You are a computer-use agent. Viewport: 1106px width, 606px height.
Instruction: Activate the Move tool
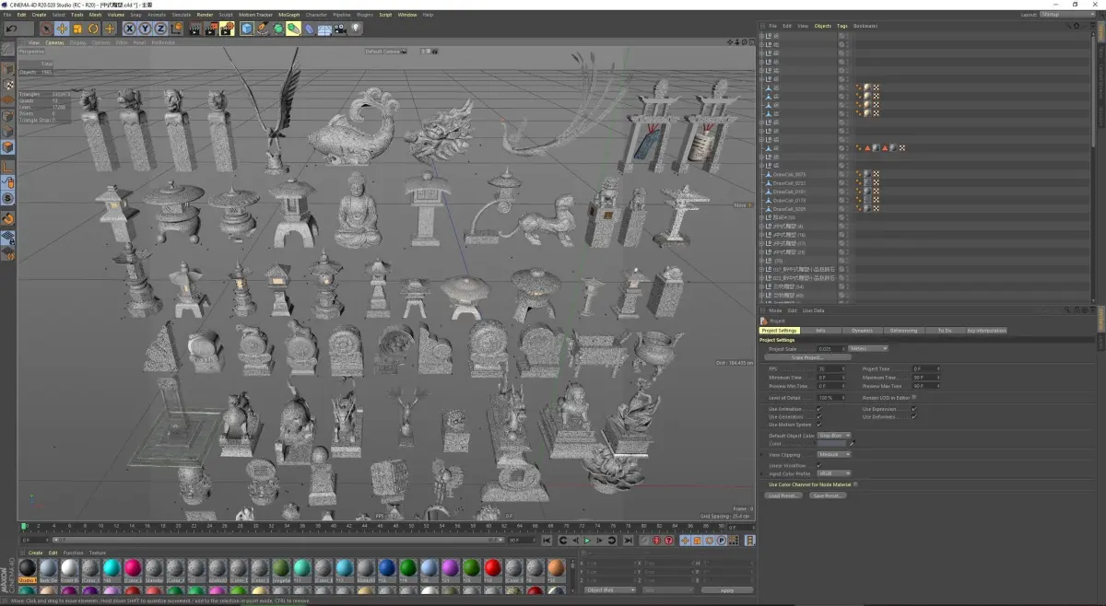point(62,29)
